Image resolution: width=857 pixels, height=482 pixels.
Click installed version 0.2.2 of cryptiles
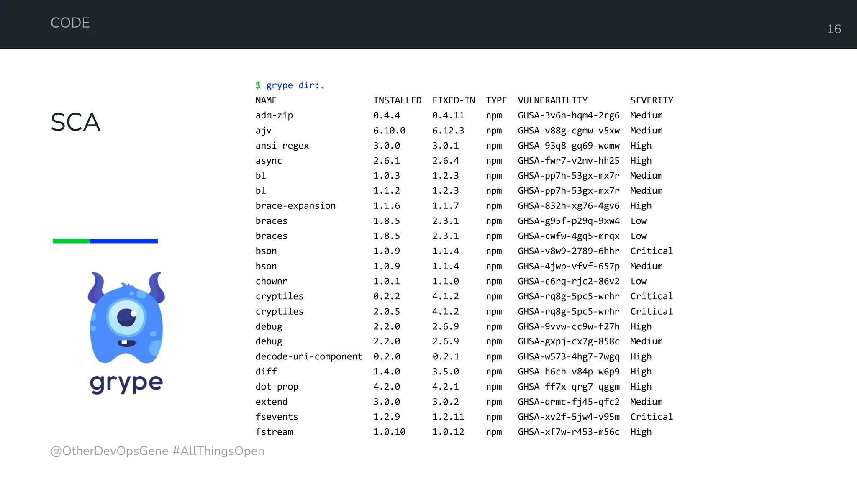tap(387, 296)
